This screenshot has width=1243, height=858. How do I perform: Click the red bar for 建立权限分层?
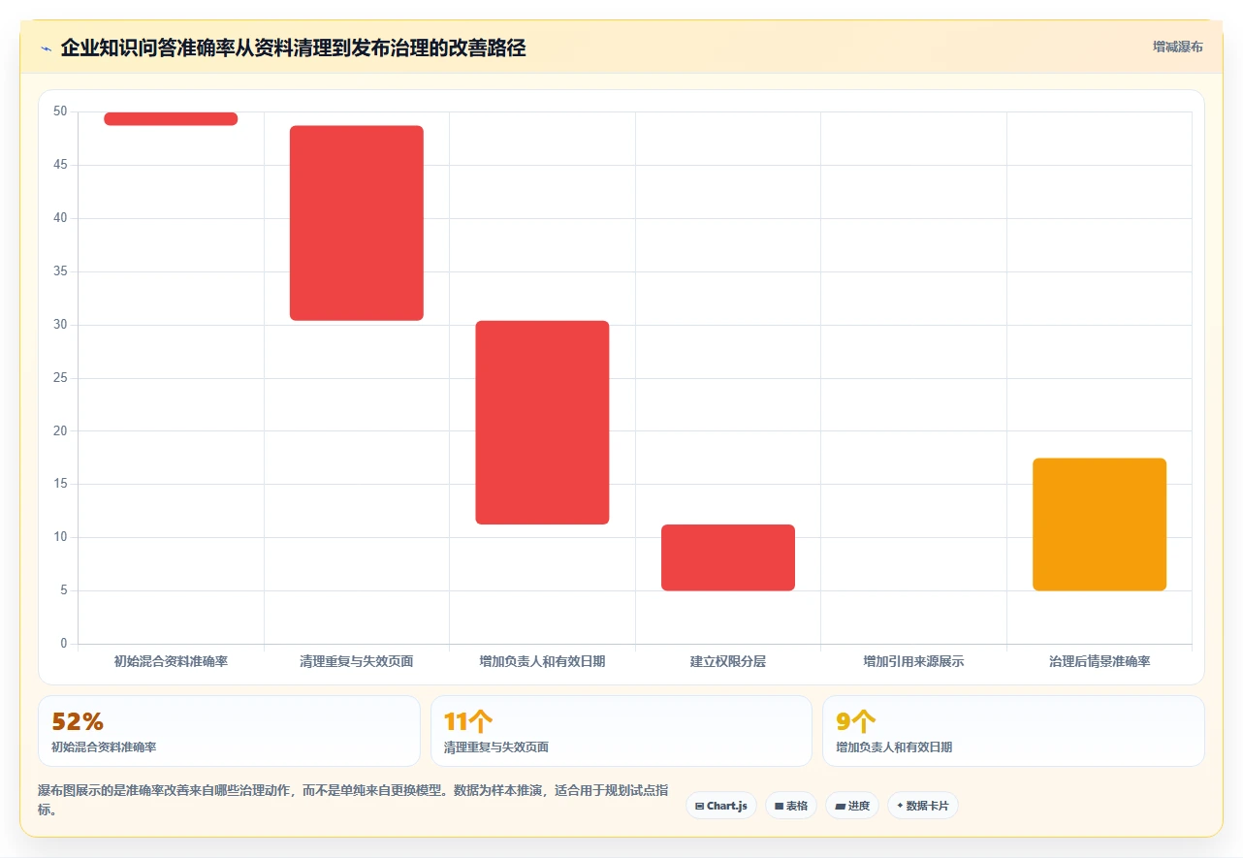click(728, 557)
